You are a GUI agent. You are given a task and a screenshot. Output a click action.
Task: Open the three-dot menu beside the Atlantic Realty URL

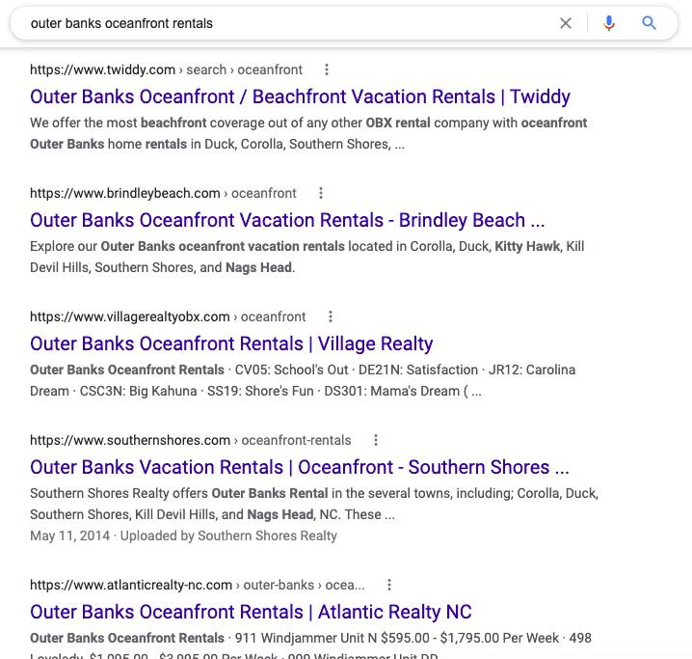click(389, 585)
